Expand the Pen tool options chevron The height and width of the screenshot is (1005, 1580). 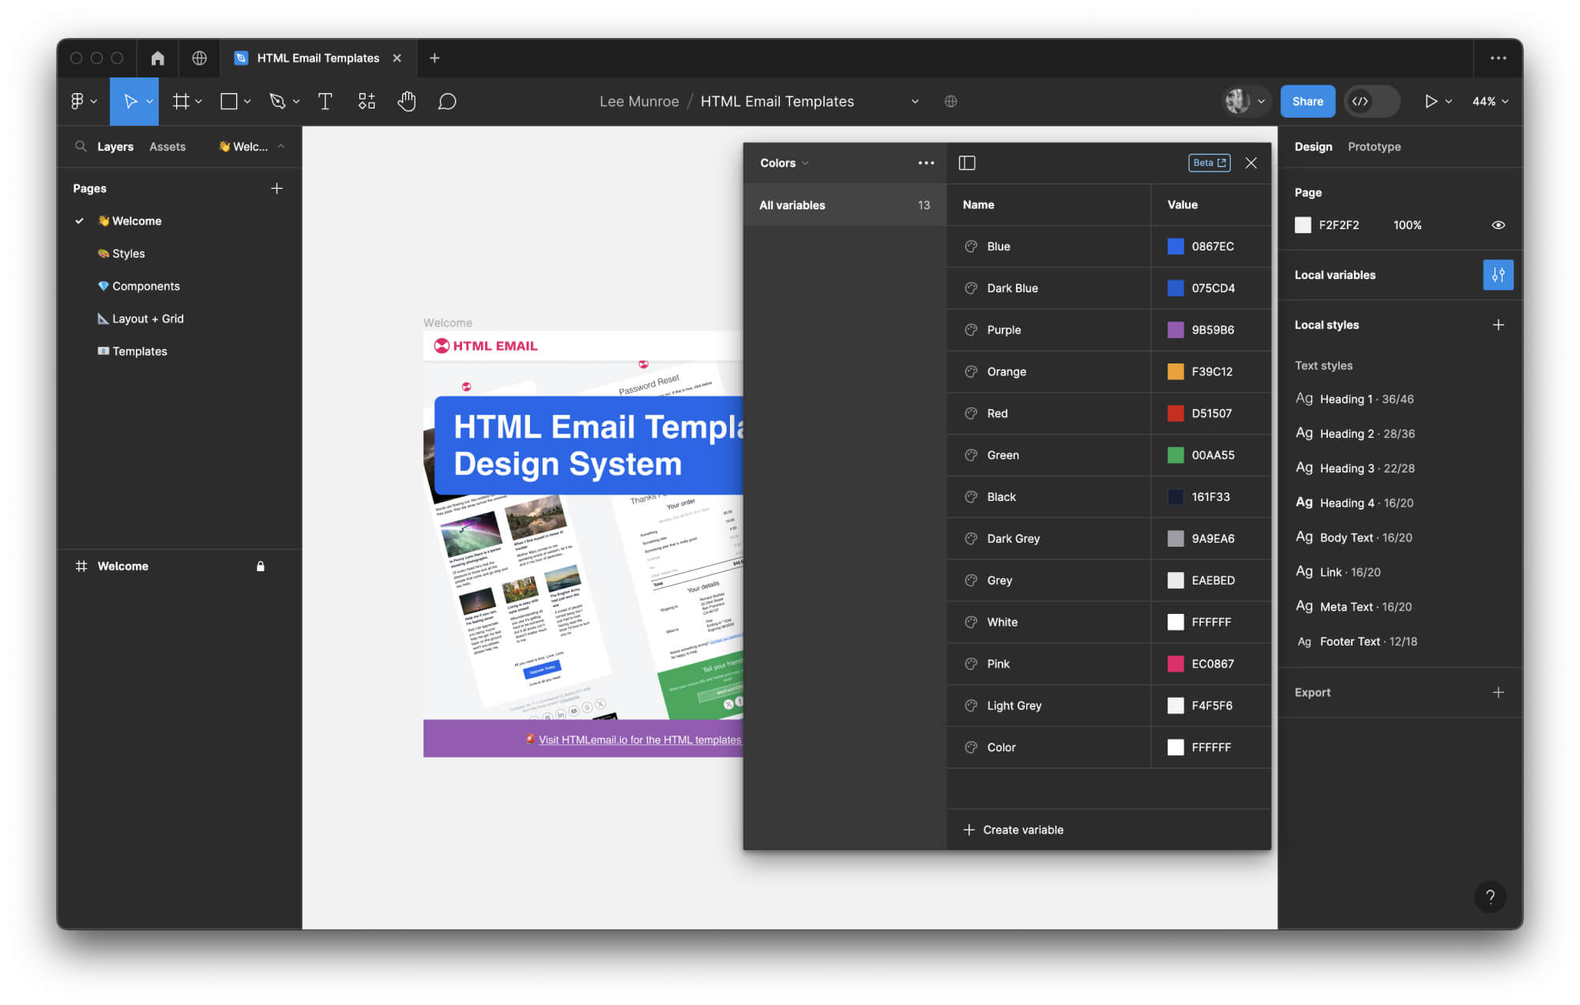[296, 101]
